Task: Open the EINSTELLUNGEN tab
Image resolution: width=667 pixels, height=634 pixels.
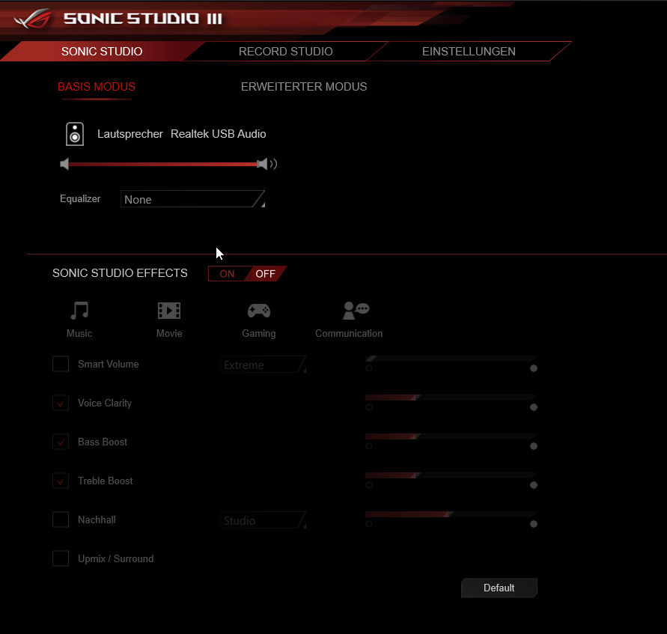Action: (469, 52)
